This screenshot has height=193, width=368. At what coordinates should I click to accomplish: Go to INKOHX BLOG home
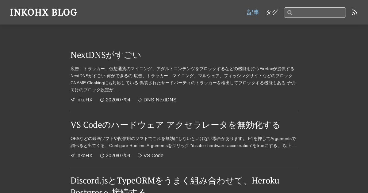pyautogui.click(x=44, y=12)
